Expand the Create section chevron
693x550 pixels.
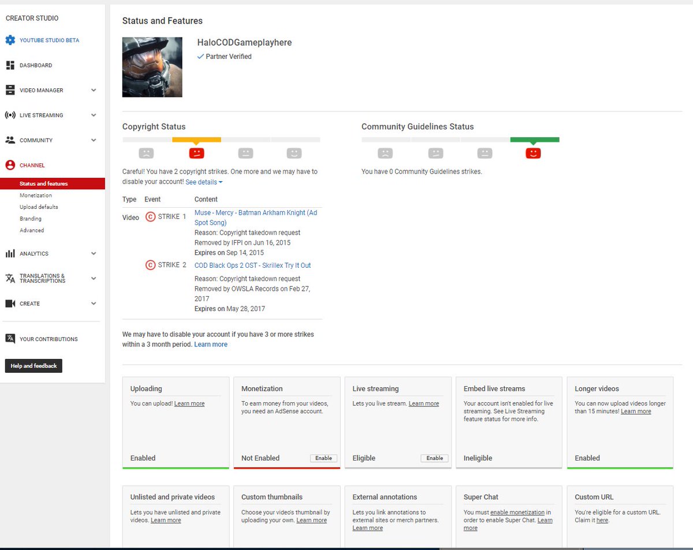click(x=94, y=304)
